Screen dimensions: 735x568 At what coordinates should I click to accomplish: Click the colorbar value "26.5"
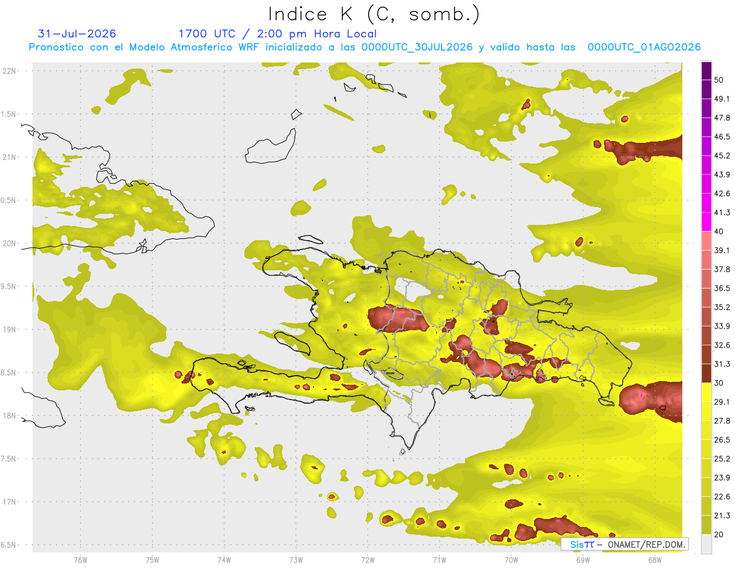(723, 440)
